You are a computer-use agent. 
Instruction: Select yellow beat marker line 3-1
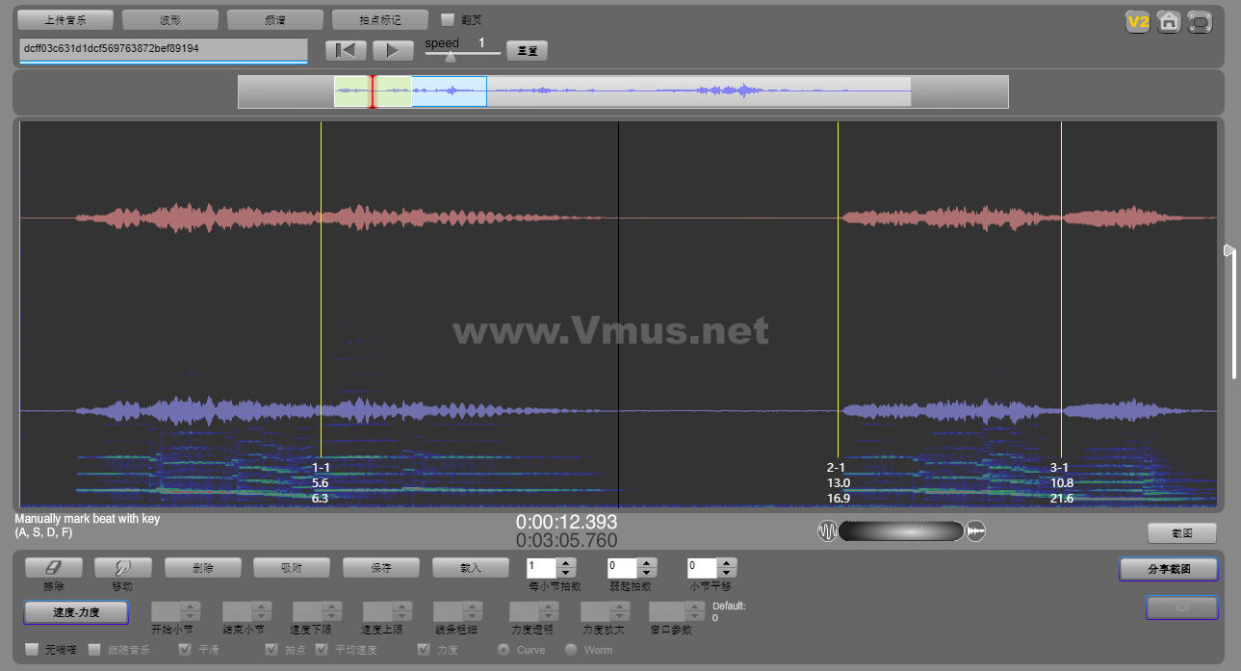tap(1061, 289)
